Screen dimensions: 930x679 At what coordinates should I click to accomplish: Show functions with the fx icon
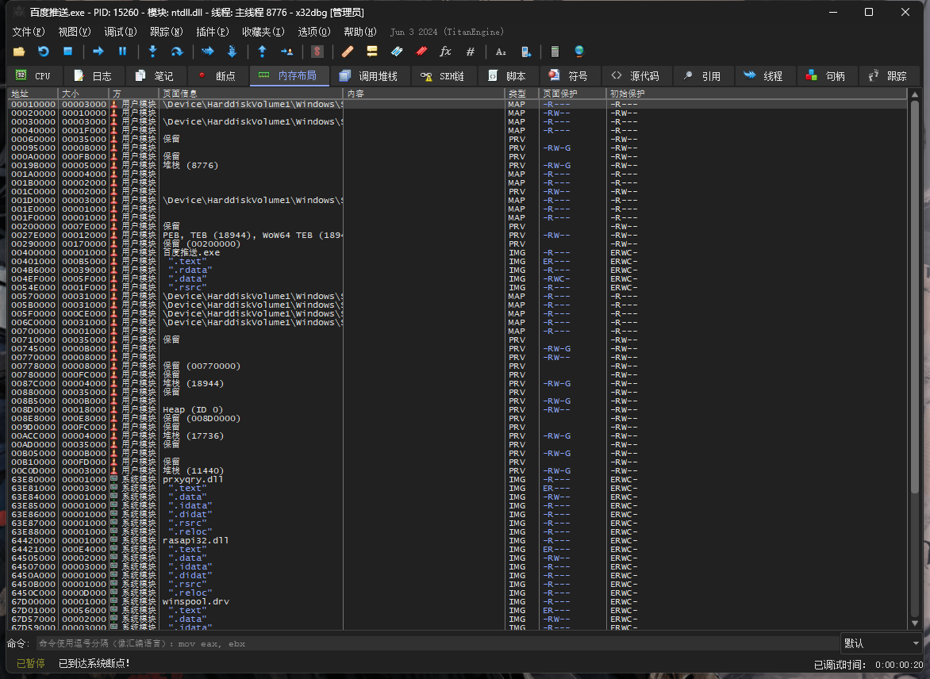pyautogui.click(x=445, y=52)
